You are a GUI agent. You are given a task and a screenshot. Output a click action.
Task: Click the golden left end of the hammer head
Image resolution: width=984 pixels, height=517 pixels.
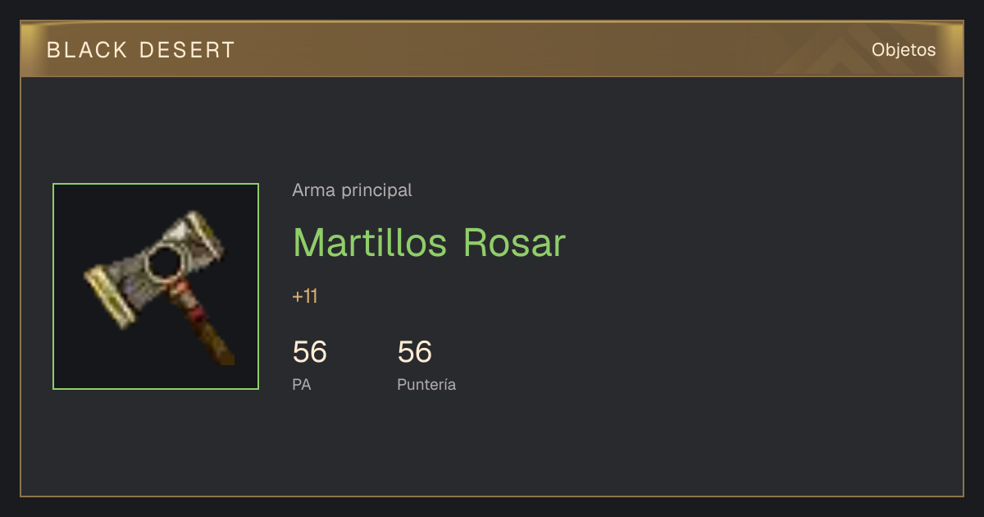tap(110, 297)
